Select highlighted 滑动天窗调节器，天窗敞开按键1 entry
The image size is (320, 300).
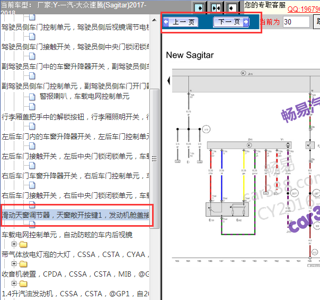[75, 215]
